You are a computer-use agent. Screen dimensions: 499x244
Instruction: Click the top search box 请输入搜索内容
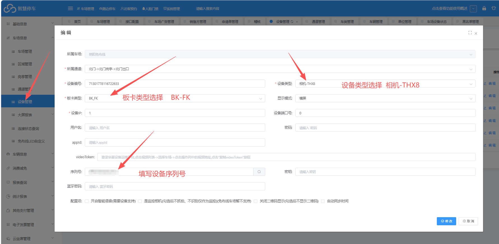click(208, 9)
